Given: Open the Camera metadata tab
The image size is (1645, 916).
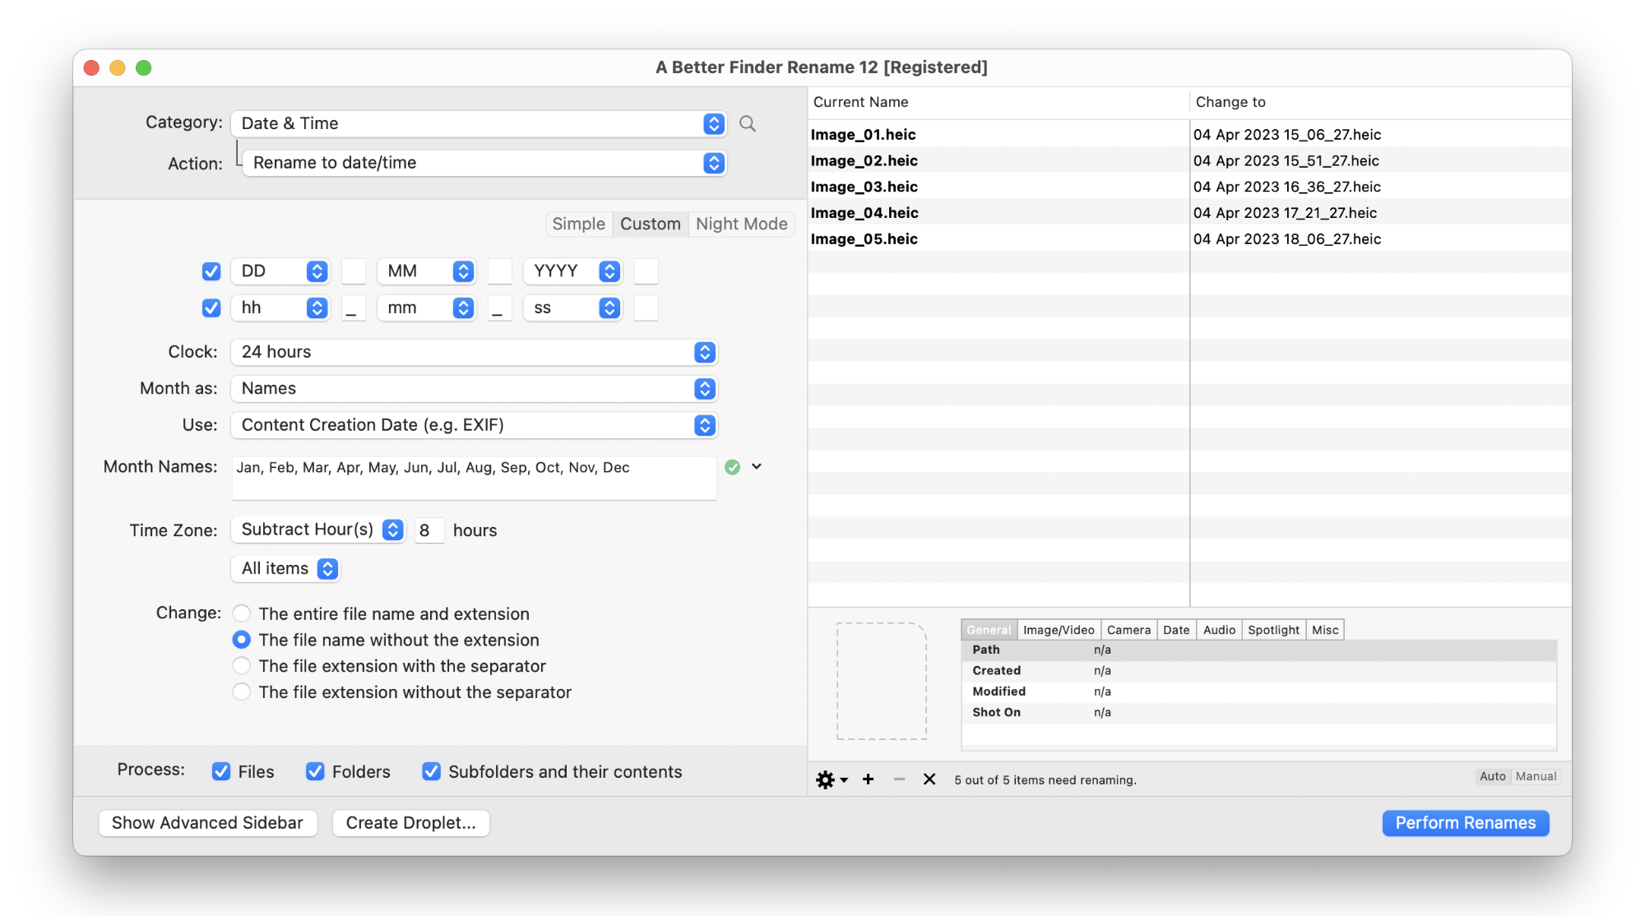Looking at the screenshot, I should point(1128,630).
